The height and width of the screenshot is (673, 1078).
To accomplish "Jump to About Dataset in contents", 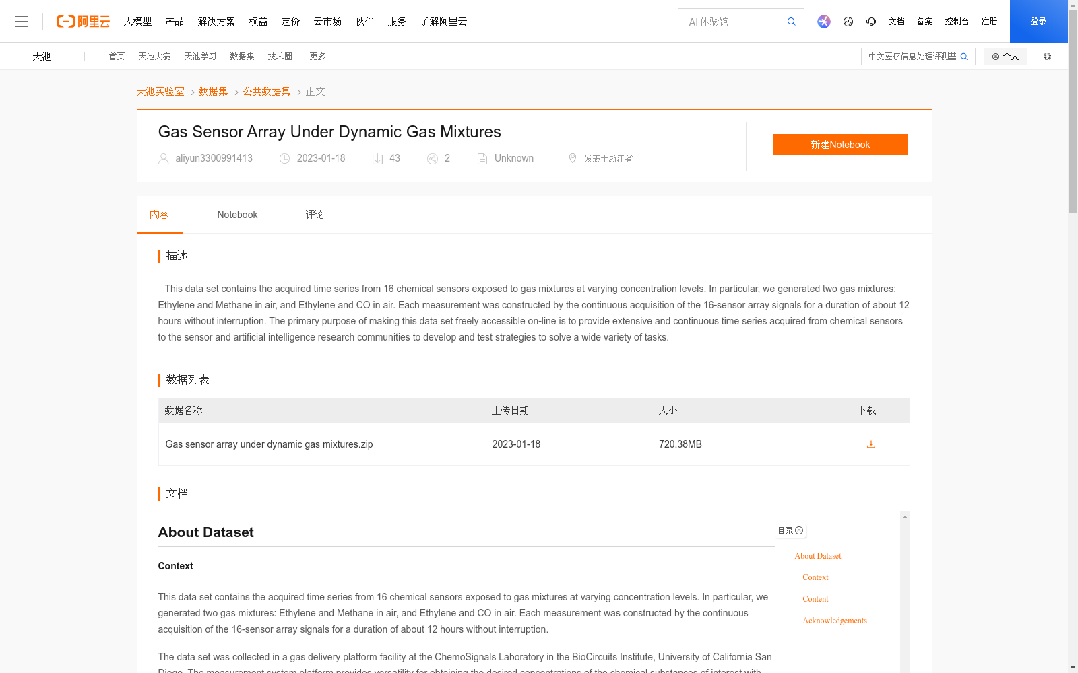I will pyautogui.click(x=818, y=556).
